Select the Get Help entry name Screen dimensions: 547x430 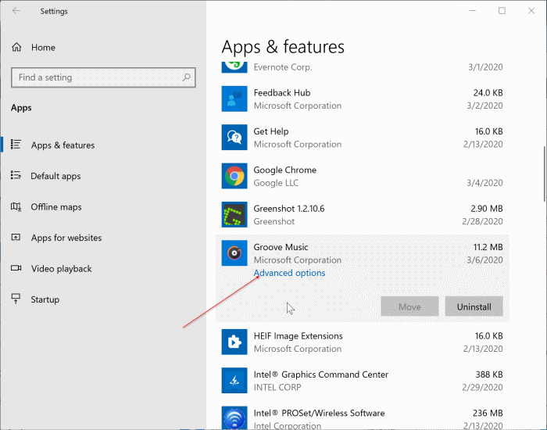tap(271, 131)
